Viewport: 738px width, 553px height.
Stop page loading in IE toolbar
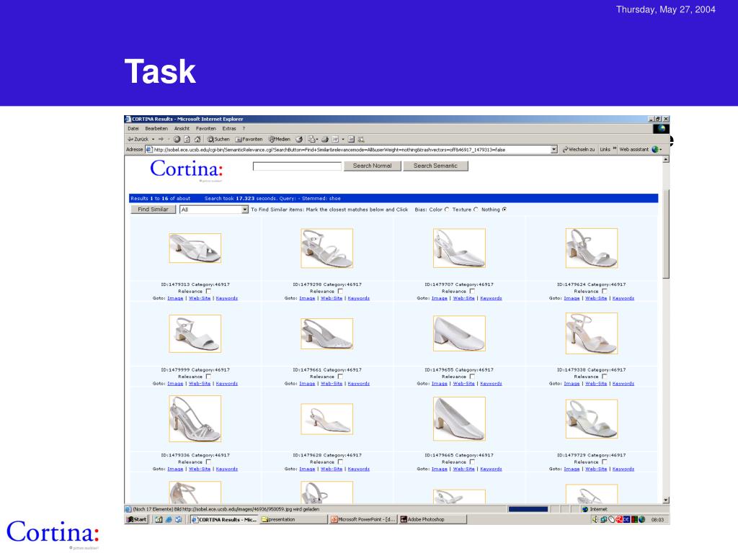tap(177, 139)
